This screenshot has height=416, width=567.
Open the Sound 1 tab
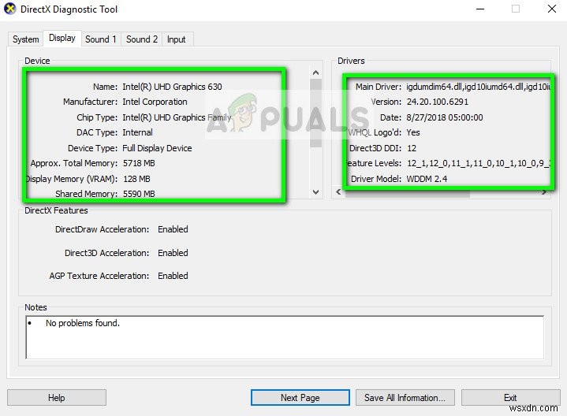coord(101,39)
